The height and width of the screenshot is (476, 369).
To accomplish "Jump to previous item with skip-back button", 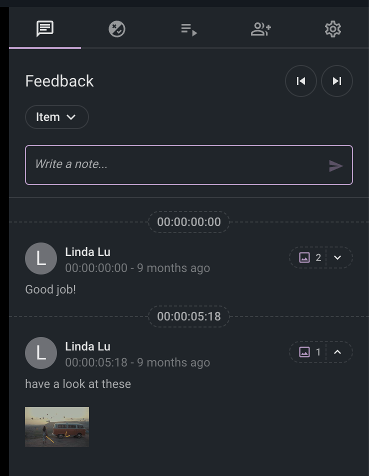I will (x=301, y=81).
